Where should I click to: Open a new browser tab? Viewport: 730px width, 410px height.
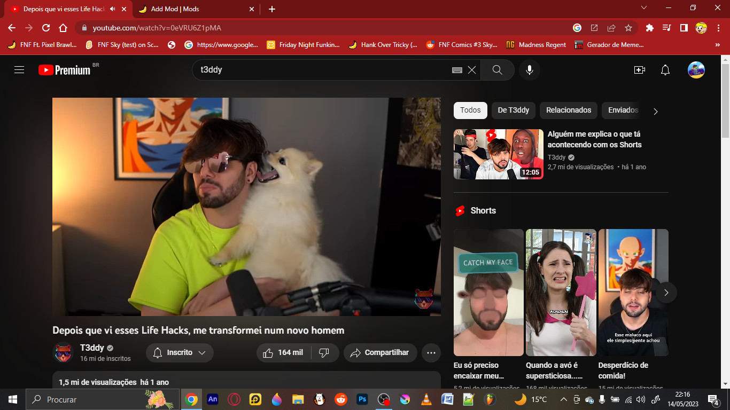272,9
